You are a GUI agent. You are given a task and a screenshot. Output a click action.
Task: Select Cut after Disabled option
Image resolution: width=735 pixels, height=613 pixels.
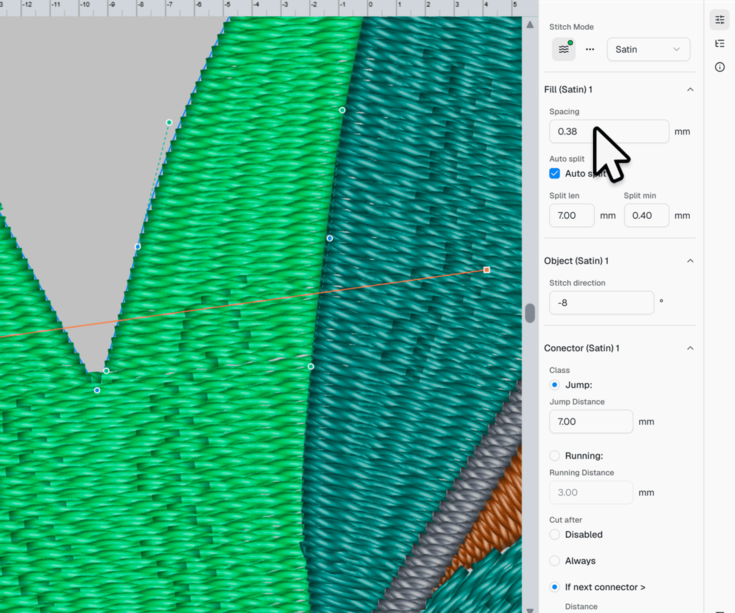pos(555,535)
